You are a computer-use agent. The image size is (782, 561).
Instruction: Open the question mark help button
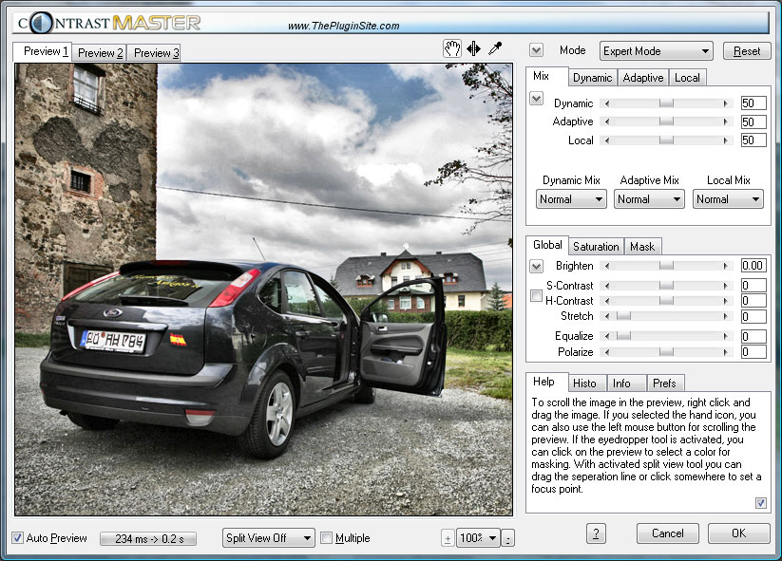tap(596, 533)
